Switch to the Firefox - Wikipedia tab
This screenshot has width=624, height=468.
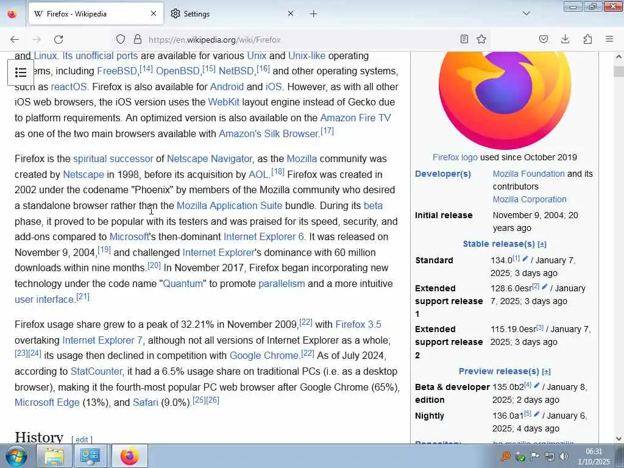tap(96, 14)
